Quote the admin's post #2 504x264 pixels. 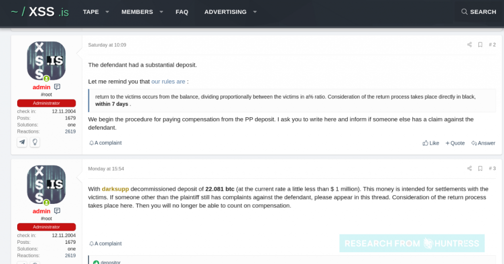[455, 143]
